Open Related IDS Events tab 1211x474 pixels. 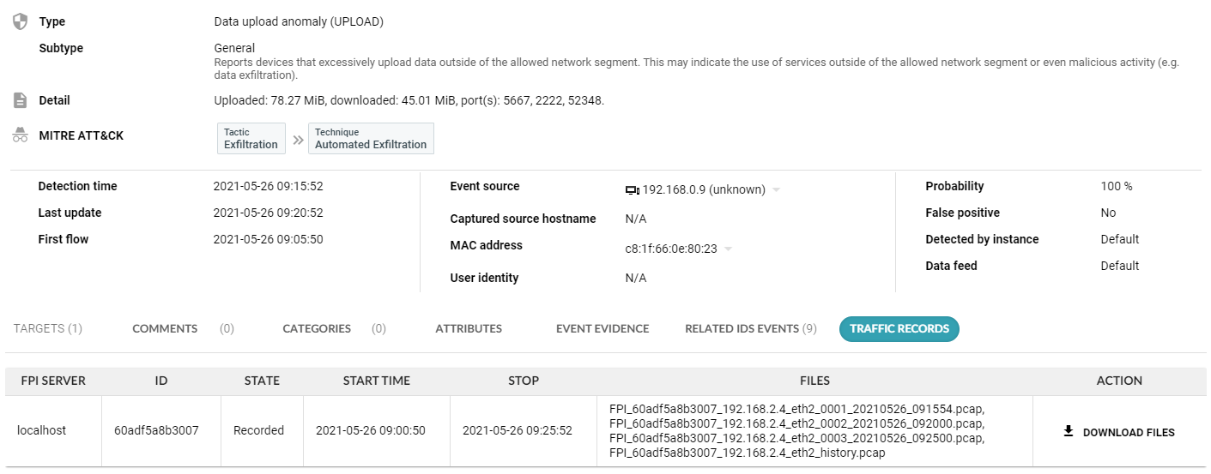(750, 328)
